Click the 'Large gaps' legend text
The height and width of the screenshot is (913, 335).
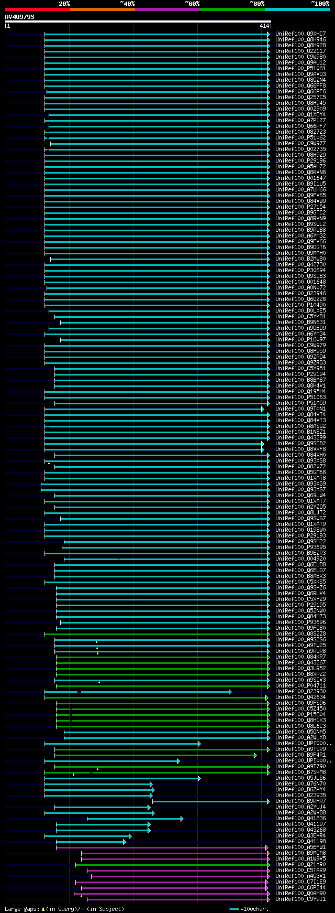click(64, 909)
